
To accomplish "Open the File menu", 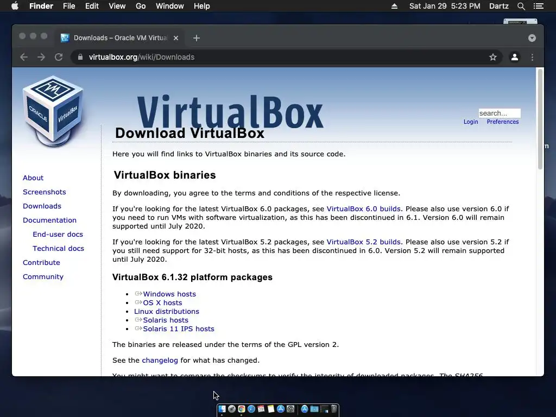I will click(69, 6).
